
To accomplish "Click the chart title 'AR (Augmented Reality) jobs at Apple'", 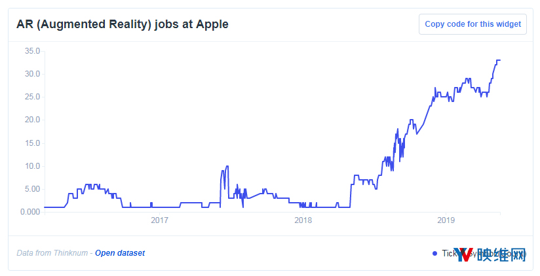I will pyautogui.click(x=123, y=24).
